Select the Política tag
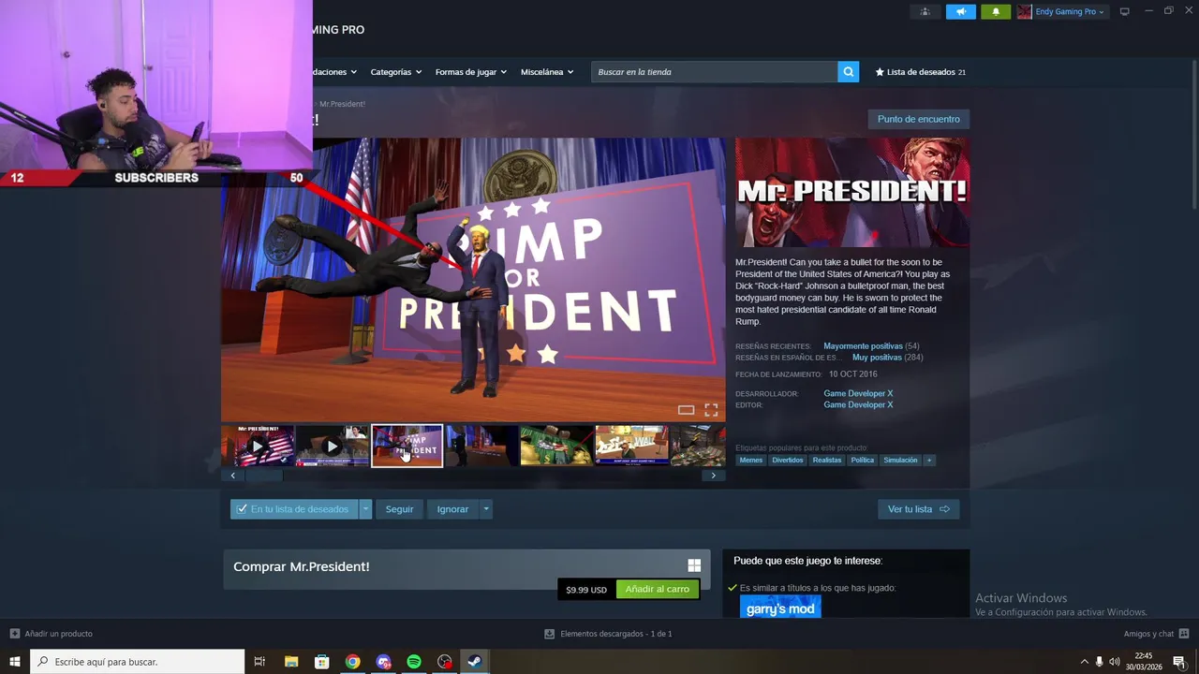 tap(863, 460)
